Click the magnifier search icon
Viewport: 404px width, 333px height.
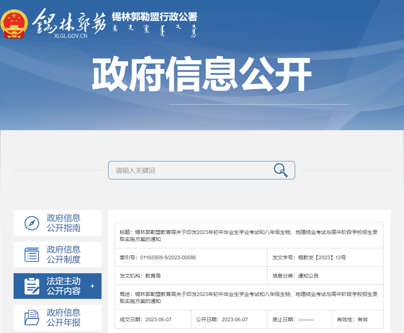(280, 170)
